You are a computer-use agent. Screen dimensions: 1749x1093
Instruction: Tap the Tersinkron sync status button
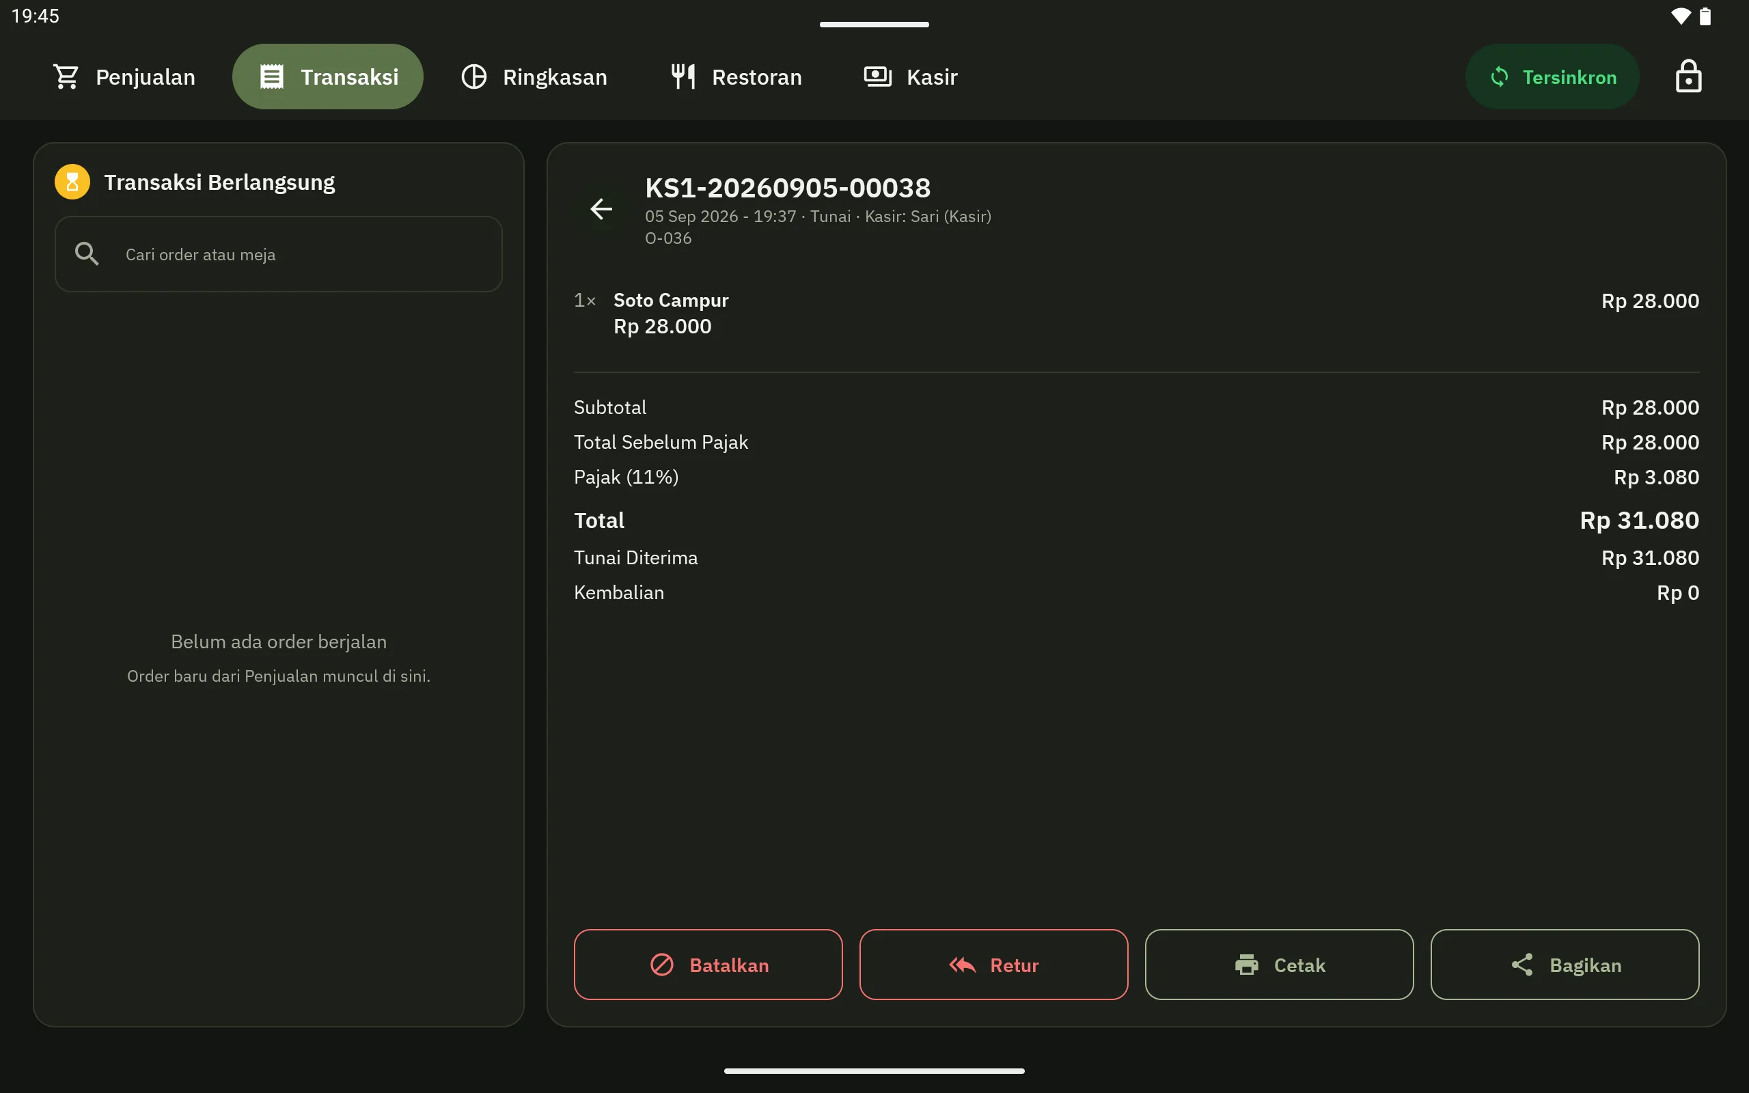tap(1552, 77)
